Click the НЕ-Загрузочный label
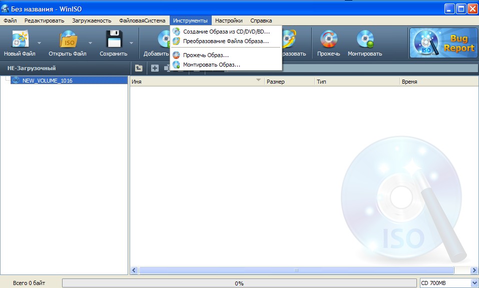 (32, 68)
